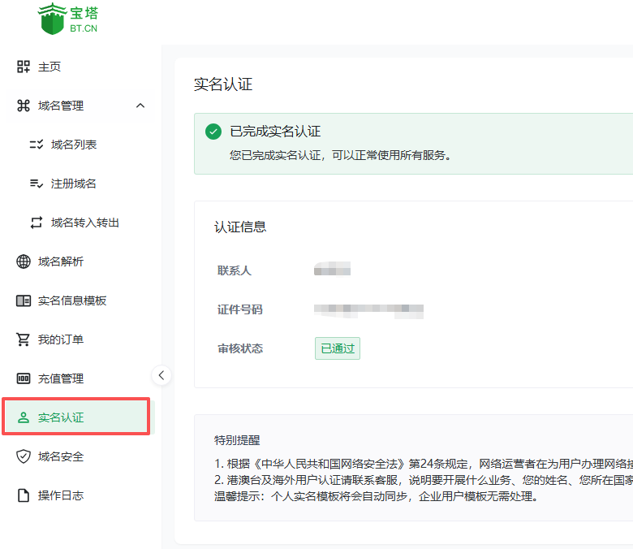This screenshot has width=633, height=549.
Task: Click the 您已完成实名认证 alert description
Action: click(340, 155)
